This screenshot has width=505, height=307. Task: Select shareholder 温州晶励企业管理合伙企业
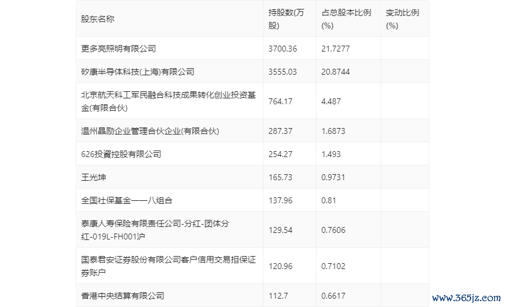pos(150,131)
